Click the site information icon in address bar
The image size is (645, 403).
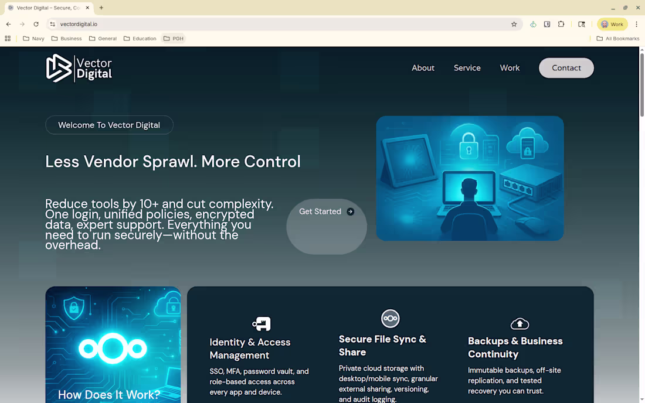(53, 24)
